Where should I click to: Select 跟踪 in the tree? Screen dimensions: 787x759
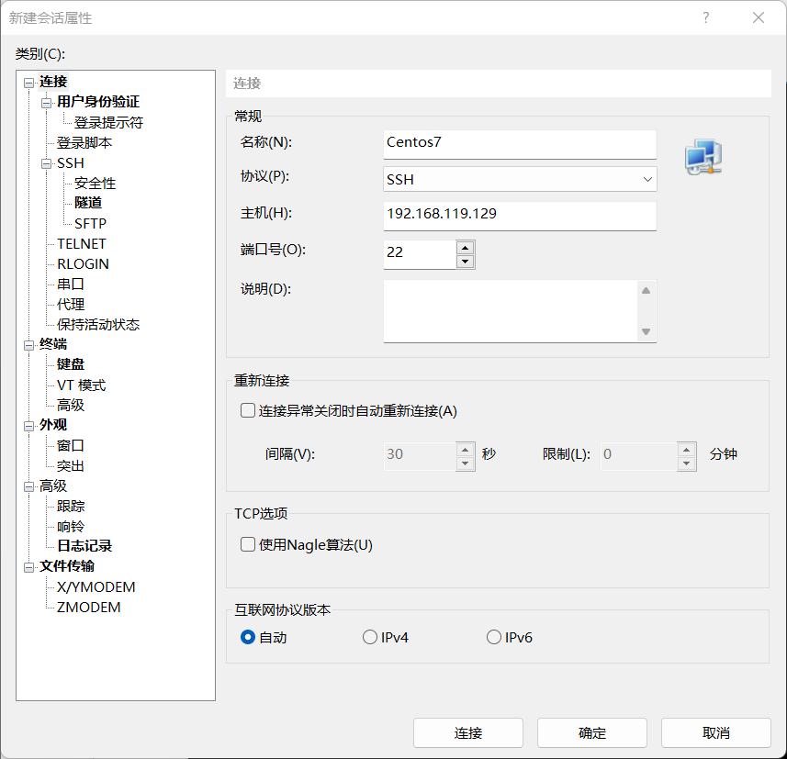click(x=71, y=507)
